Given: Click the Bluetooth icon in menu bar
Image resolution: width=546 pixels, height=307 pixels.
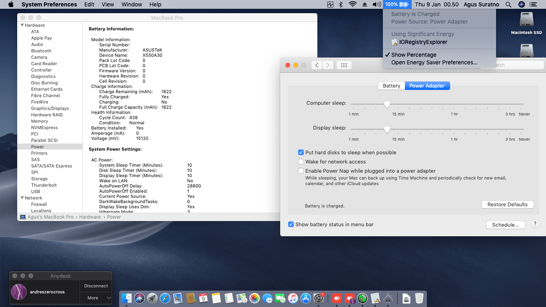Looking at the screenshot, I should [341, 4].
